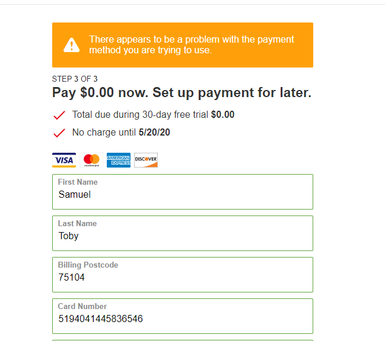
Task: Focus the Last Name field containing Toby
Action: pos(182,236)
